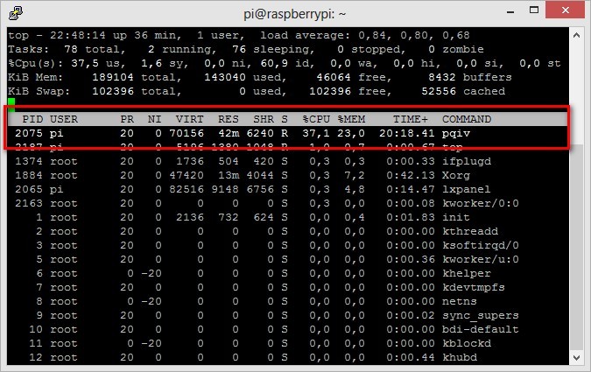Click the sync_supers process name

pos(481,315)
